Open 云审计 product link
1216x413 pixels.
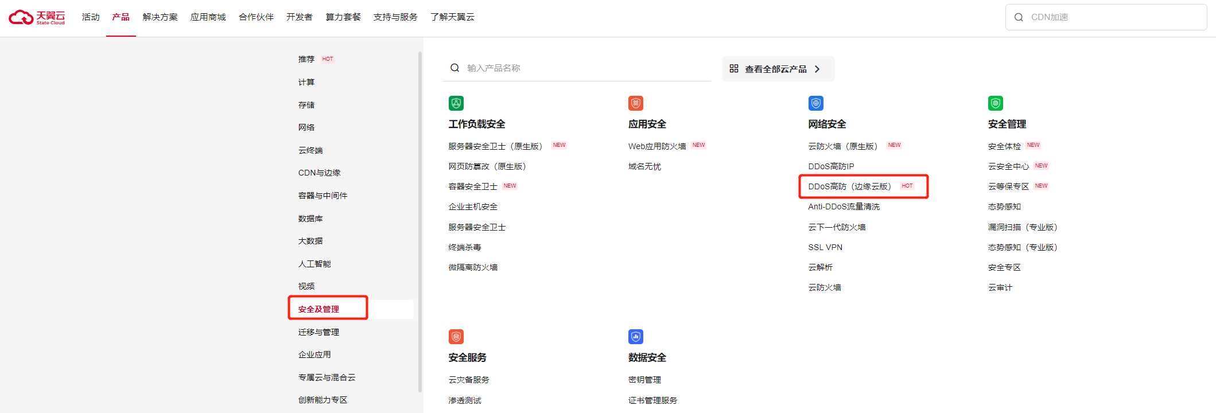pos(1000,287)
